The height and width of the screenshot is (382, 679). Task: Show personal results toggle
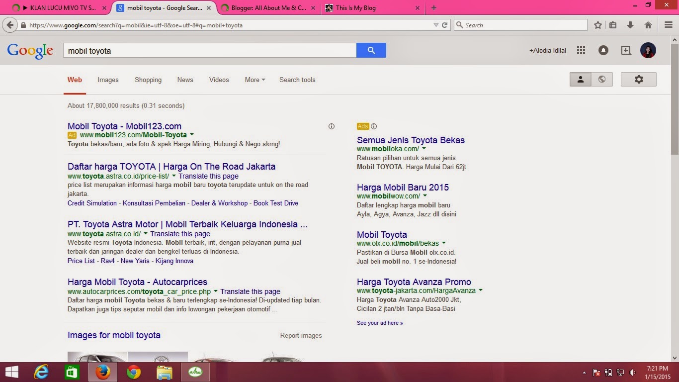(580, 79)
